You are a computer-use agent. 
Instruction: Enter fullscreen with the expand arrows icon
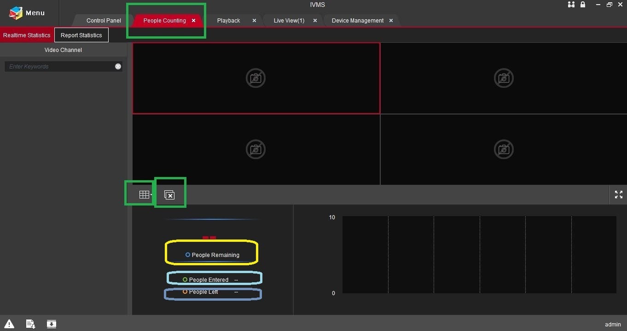tap(618, 194)
